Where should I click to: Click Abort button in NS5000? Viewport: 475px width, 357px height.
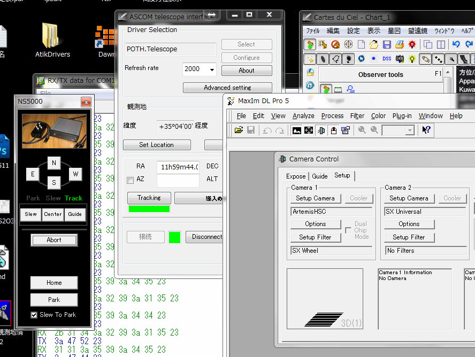click(x=54, y=240)
